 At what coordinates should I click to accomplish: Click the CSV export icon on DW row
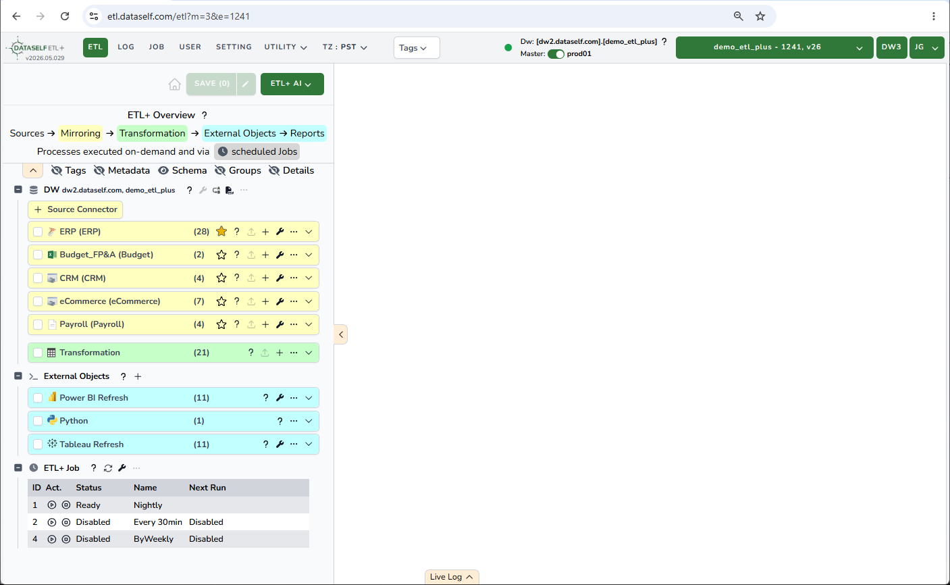pos(230,190)
